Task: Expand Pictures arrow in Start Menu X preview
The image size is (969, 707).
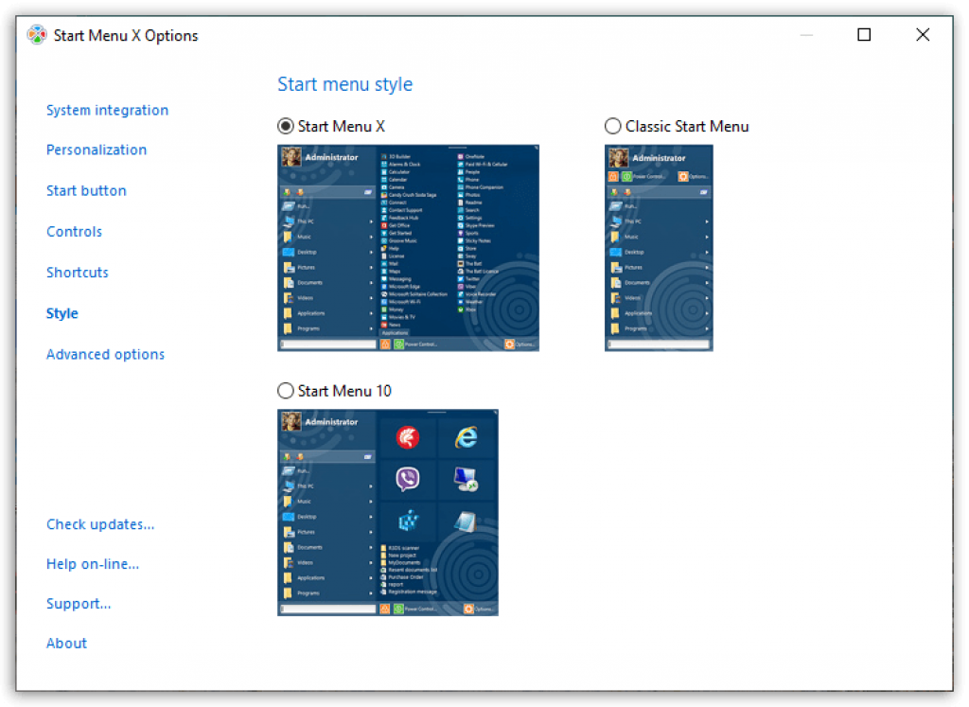Action: click(371, 268)
